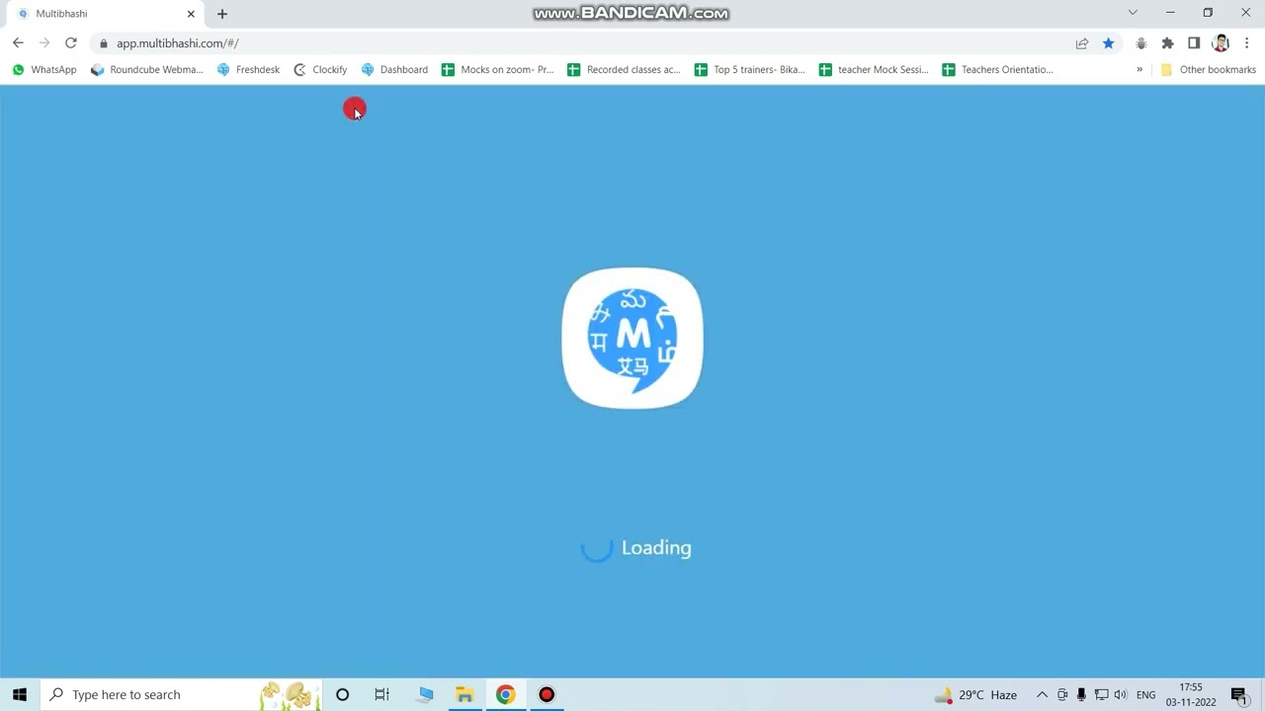1265x711 pixels.
Task: Click the microphone icon in system tray
Action: coord(1081,695)
